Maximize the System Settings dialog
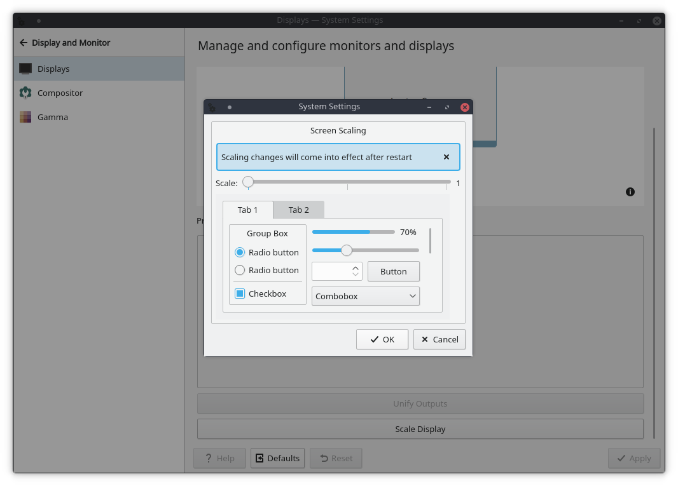 (447, 107)
